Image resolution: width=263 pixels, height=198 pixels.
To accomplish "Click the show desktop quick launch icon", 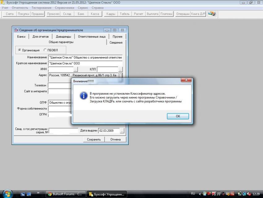I will [x=23, y=194].
